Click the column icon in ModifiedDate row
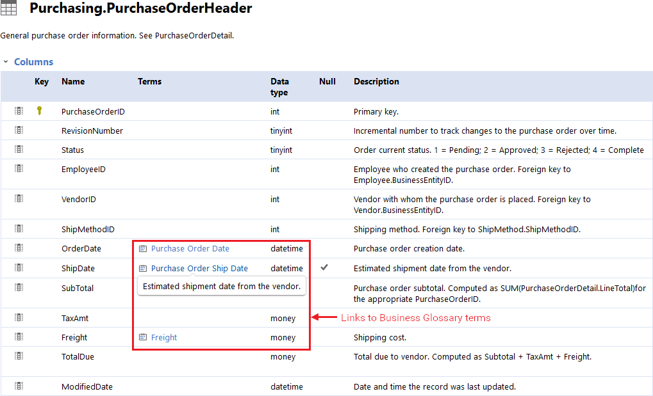Screen dimensions: 653x396 tap(19, 386)
